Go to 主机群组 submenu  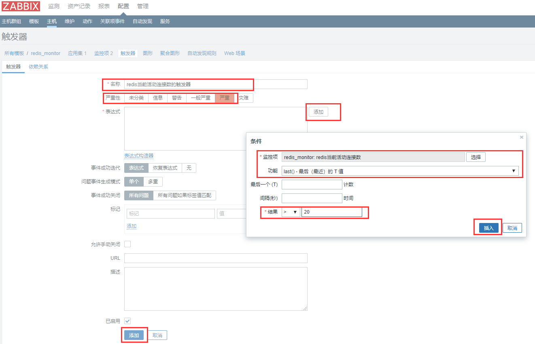pos(11,21)
